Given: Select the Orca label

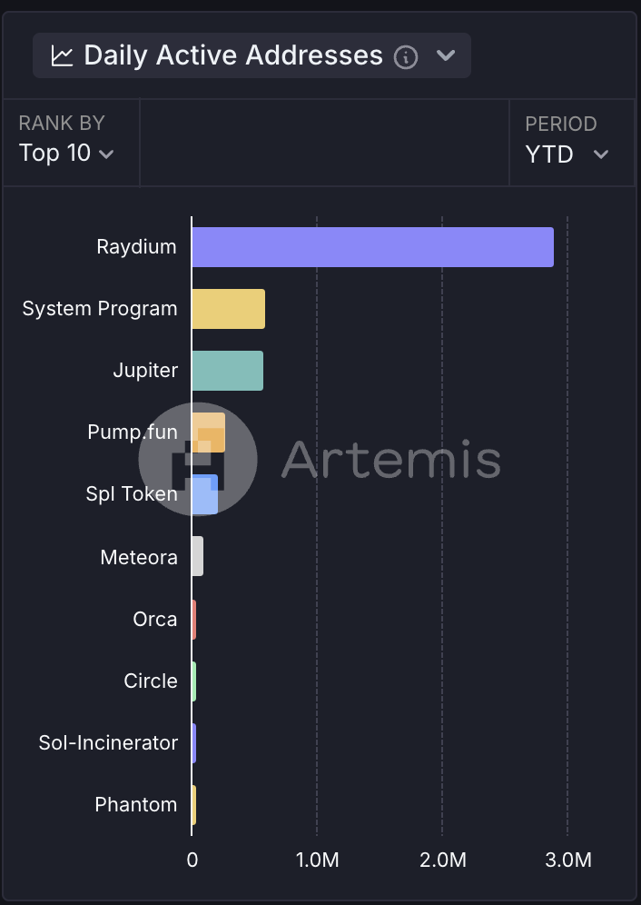Looking at the screenshot, I should pos(154,619).
